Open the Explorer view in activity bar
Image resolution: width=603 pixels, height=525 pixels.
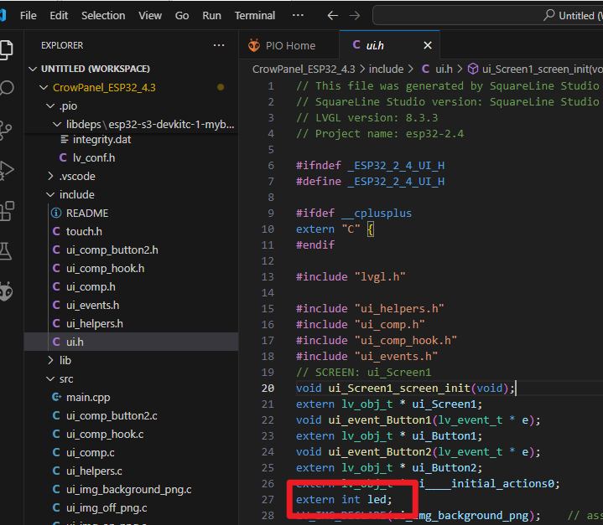coord(6,49)
